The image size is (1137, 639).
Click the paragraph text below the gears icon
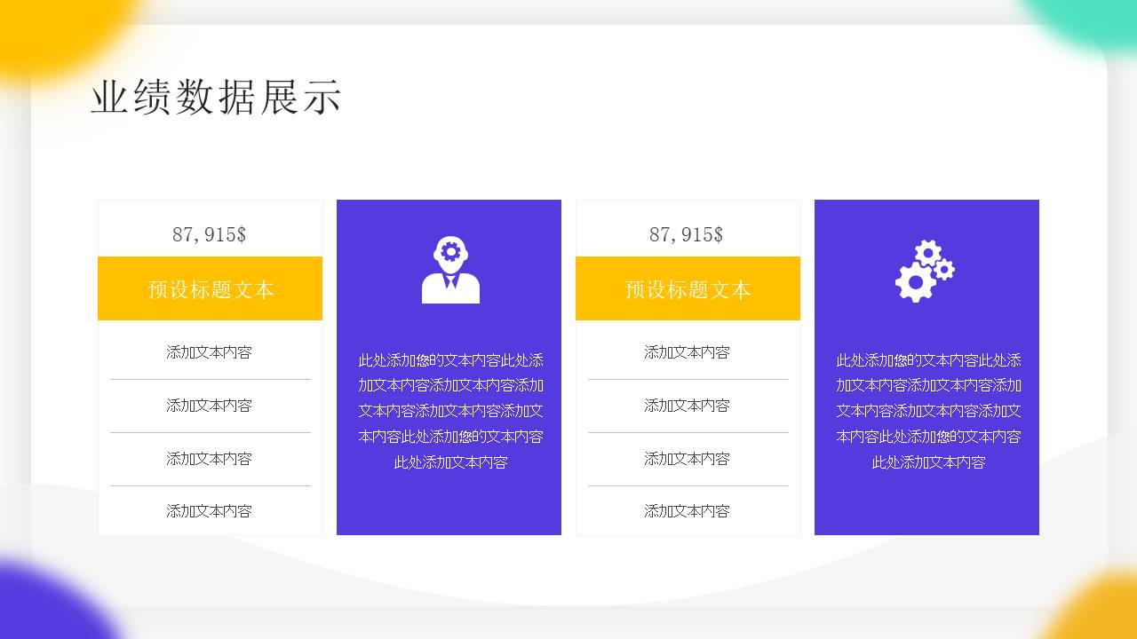click(x=928, y=411)
